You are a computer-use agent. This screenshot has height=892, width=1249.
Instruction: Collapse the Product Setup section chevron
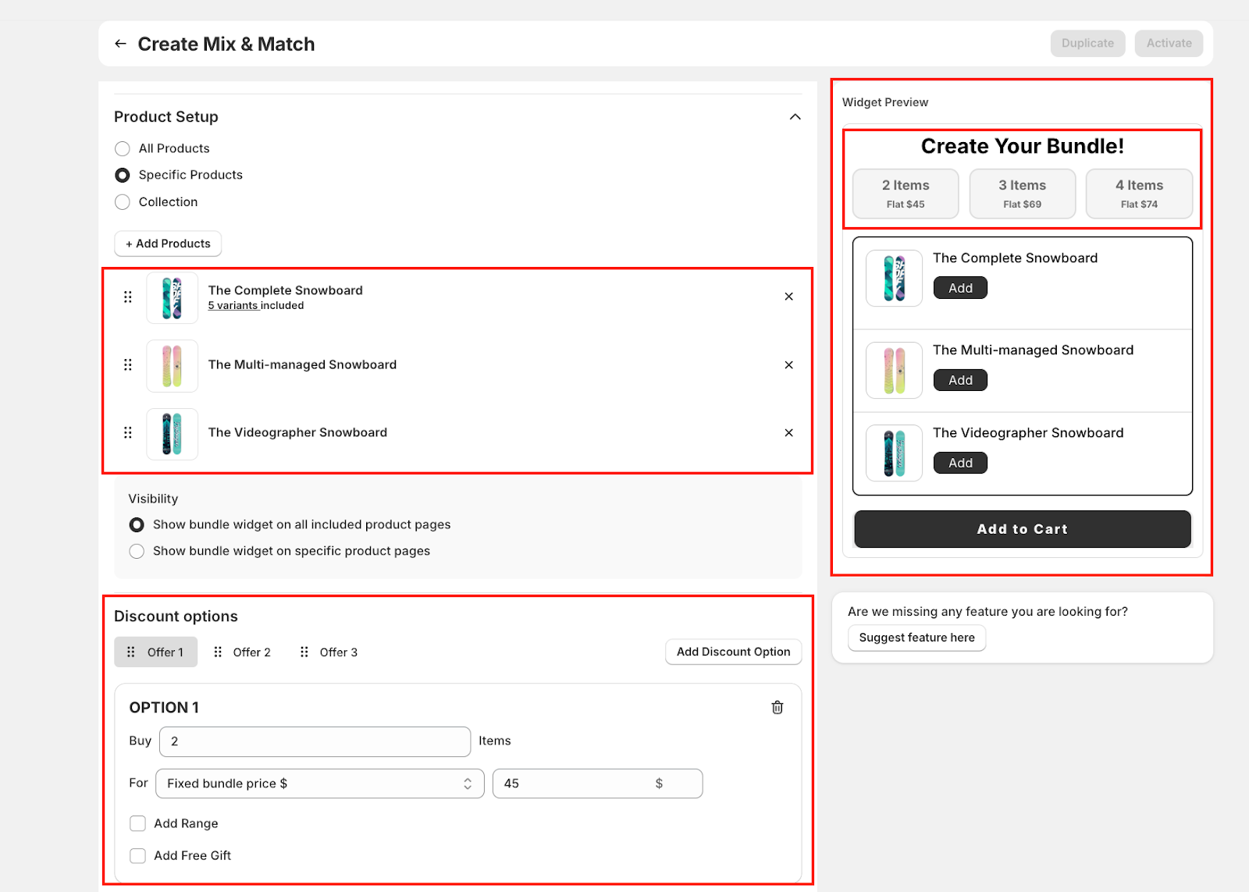coord(795,117)
